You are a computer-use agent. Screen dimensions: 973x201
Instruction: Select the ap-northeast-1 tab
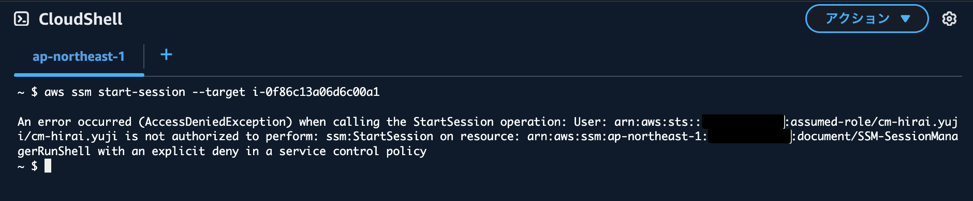(x=79, y=57)
